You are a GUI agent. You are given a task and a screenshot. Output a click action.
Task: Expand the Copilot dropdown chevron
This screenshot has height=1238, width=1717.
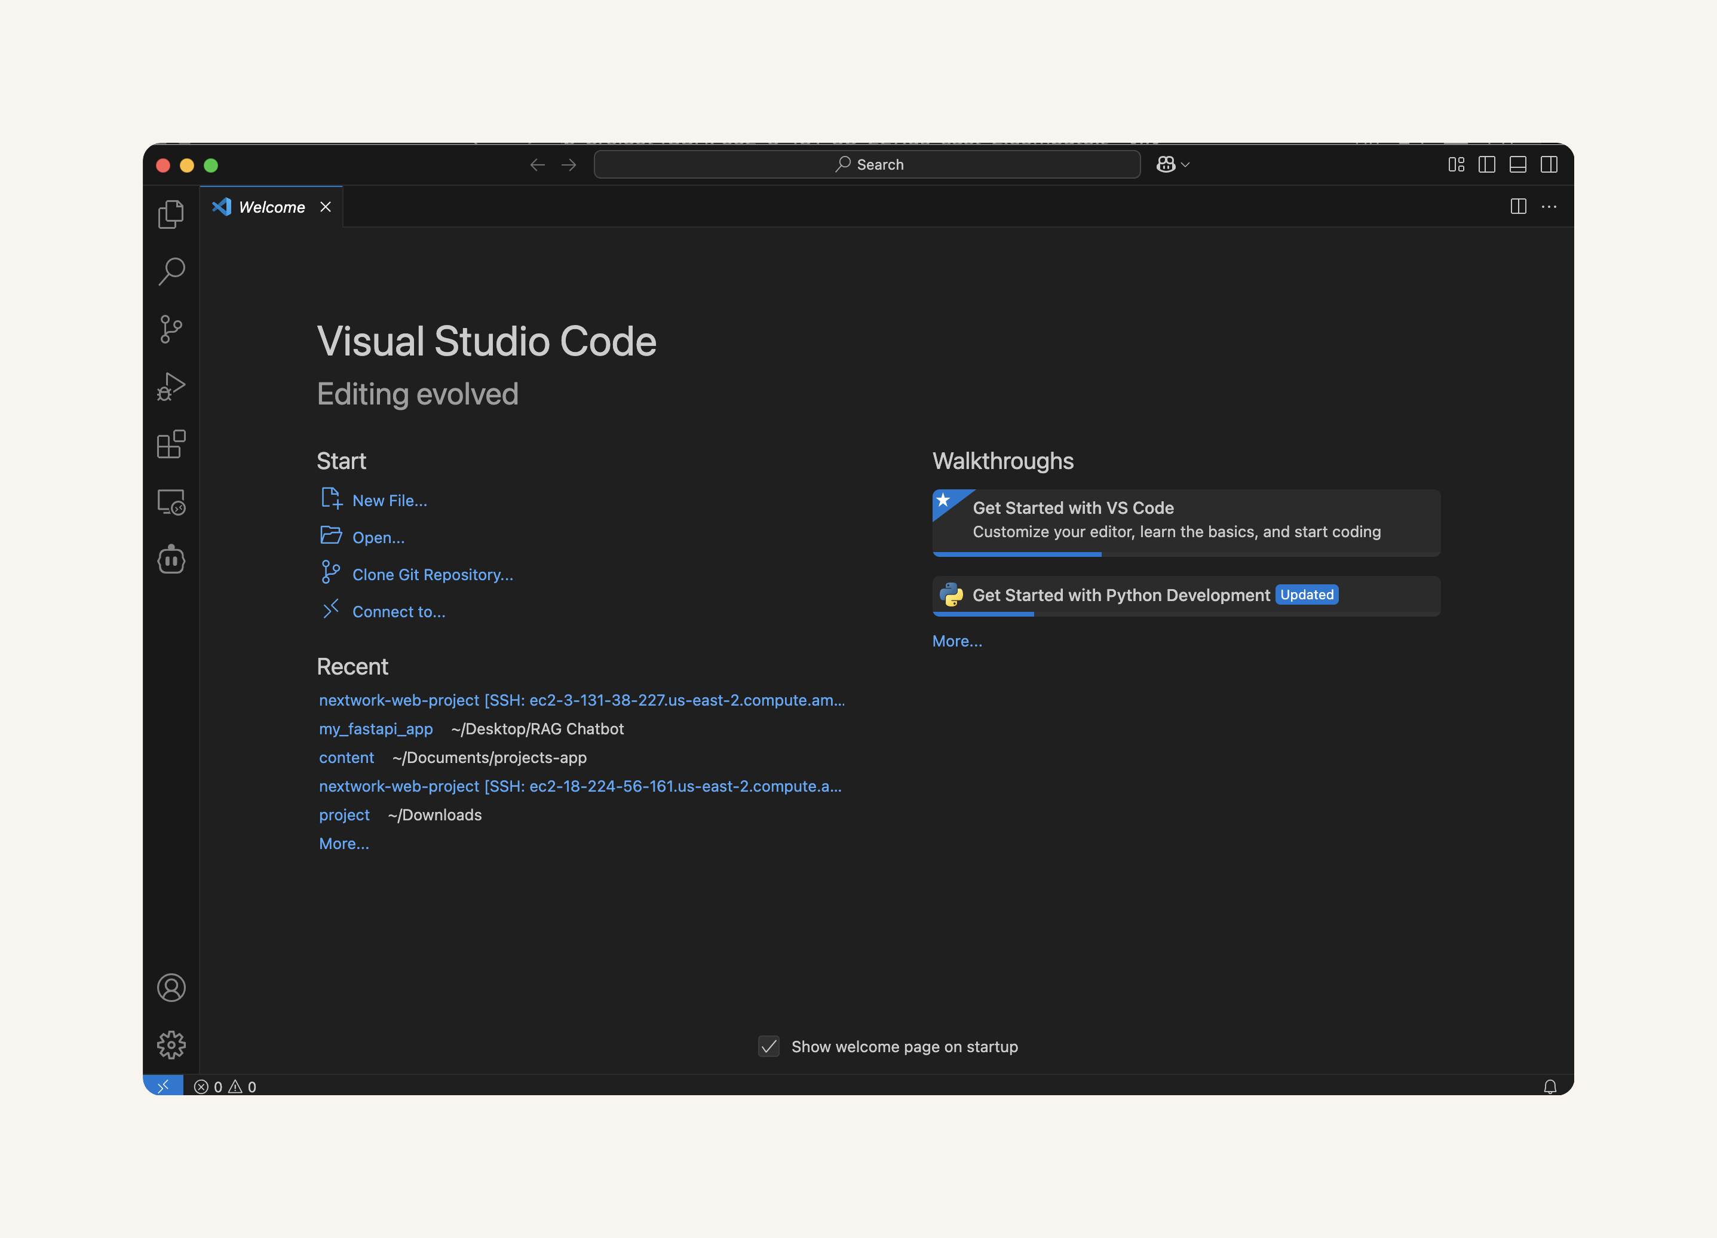(1185, 164)
